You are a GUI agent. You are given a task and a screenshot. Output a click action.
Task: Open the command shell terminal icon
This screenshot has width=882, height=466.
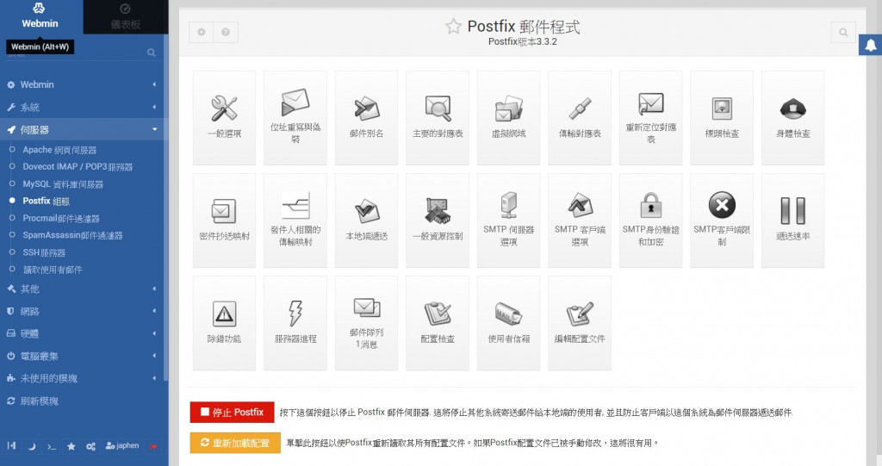[51, 446]
